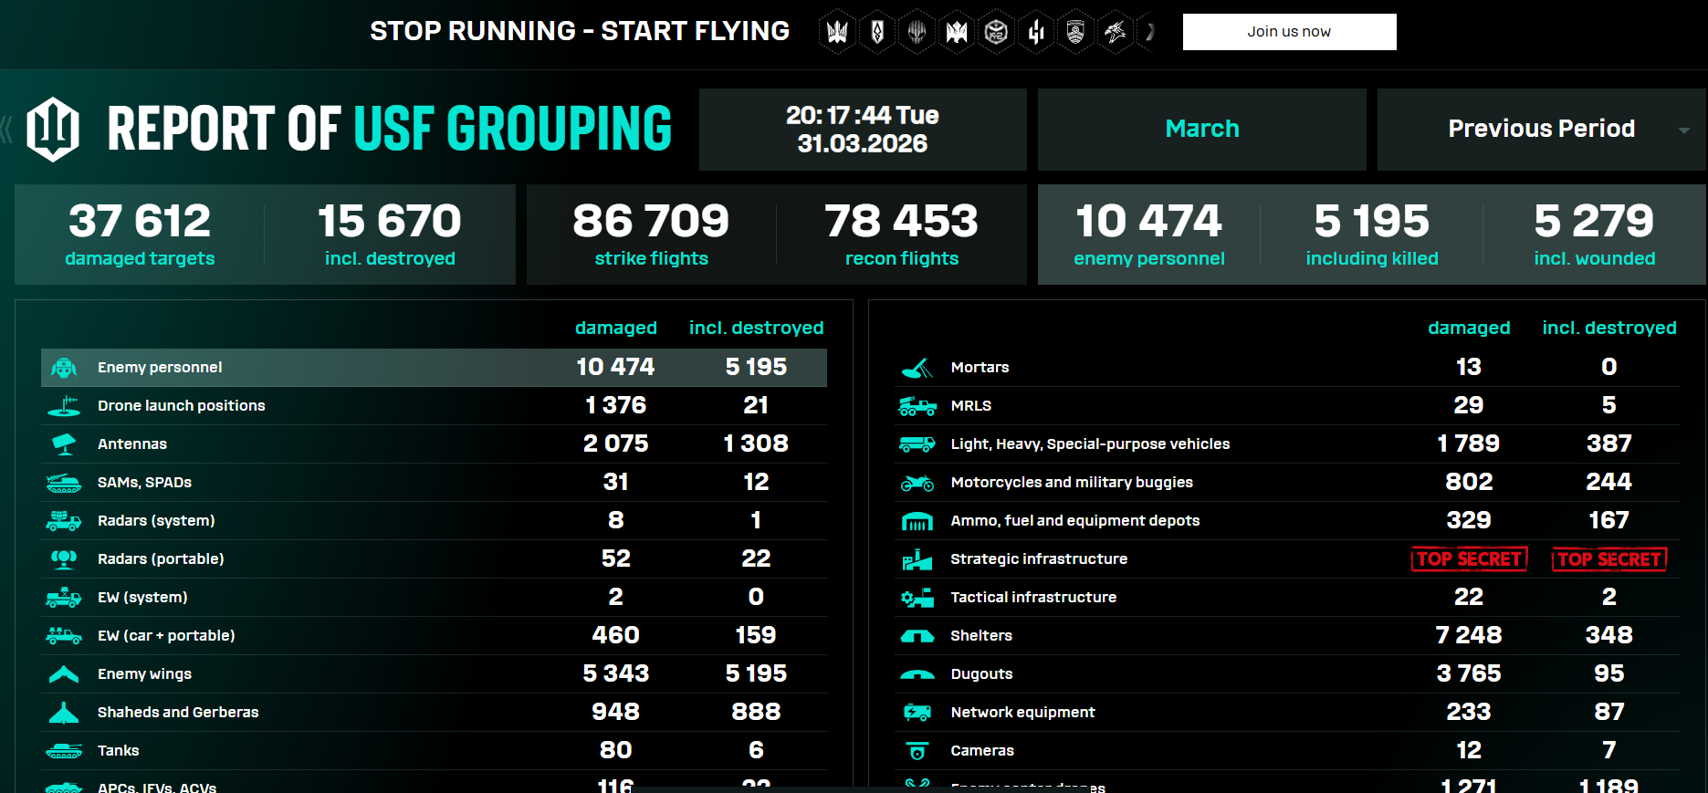Click the Ammo, fuel and equipment depots icon

click(x=917, y=522)
